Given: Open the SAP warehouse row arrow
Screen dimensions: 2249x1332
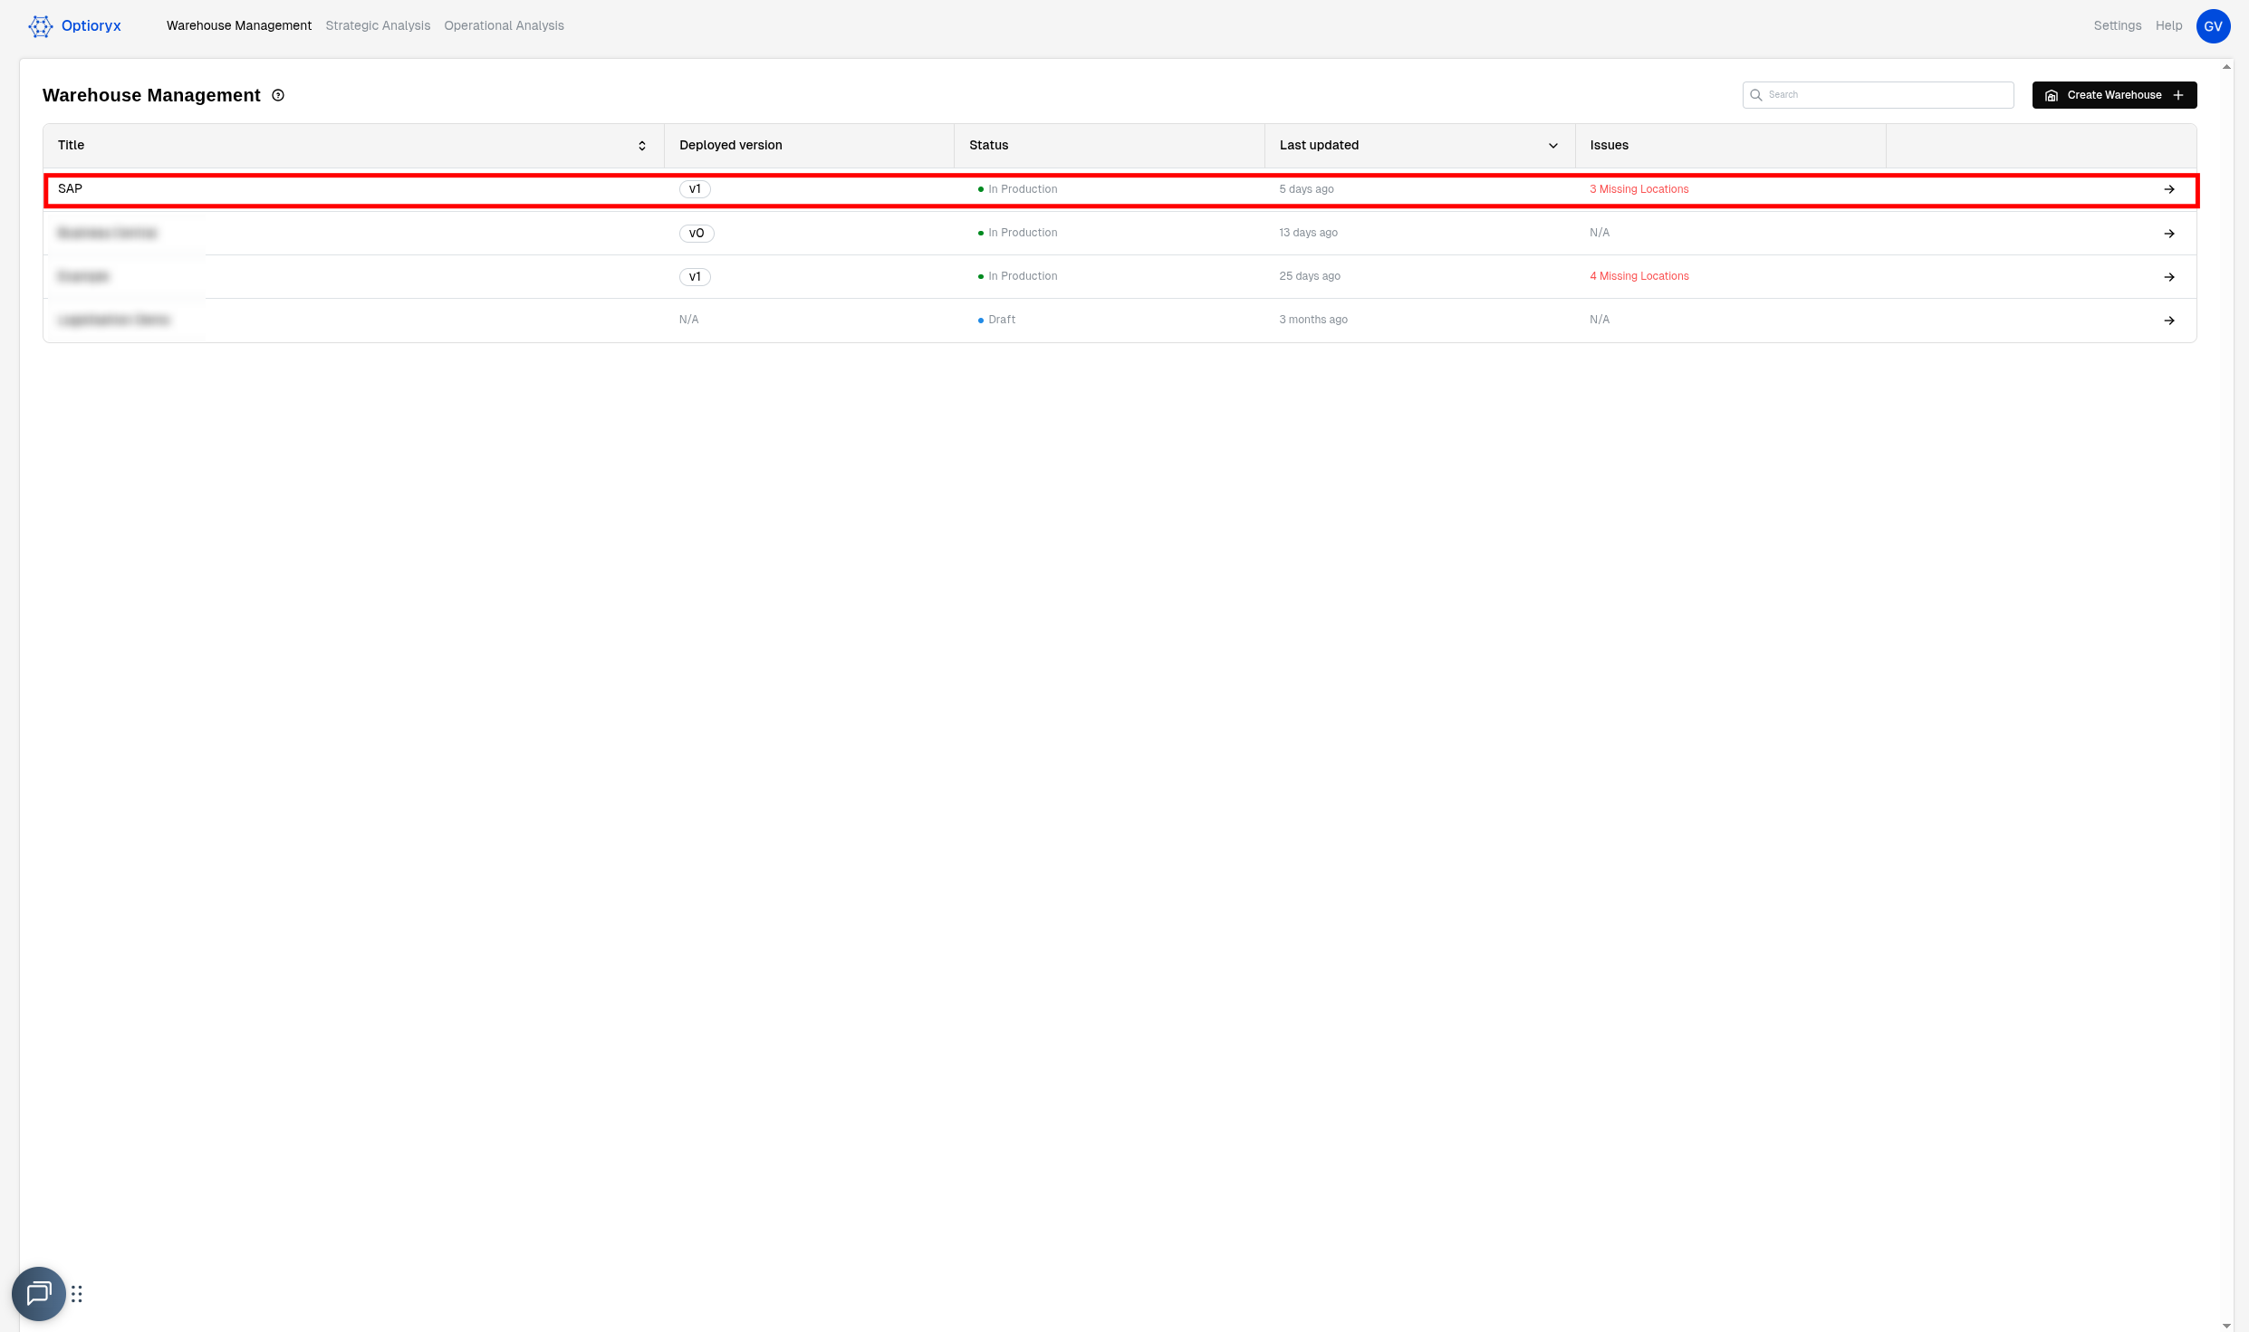Looking at the screenshot, I should pyautogui.click(x=2168, y=189).
